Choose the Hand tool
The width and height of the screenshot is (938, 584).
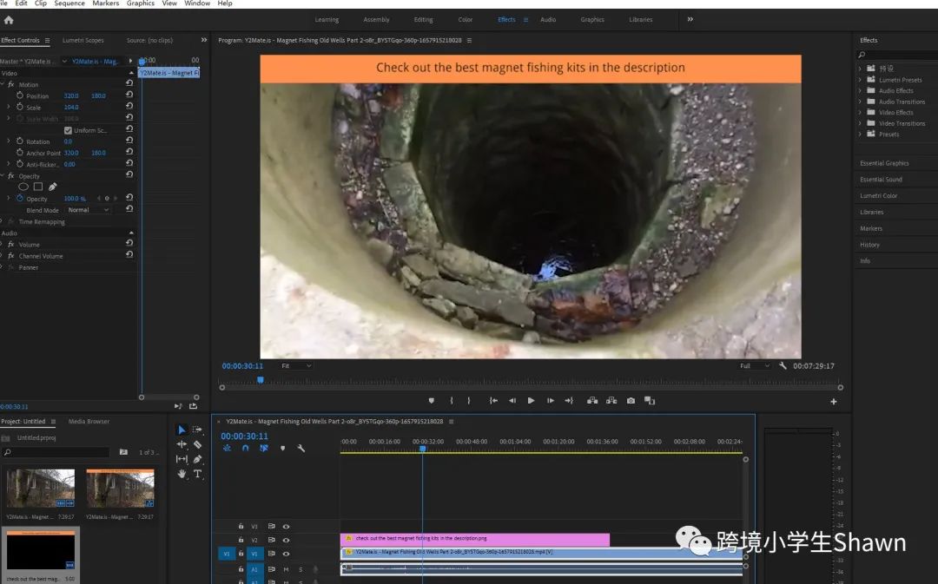tap(182, 474)
